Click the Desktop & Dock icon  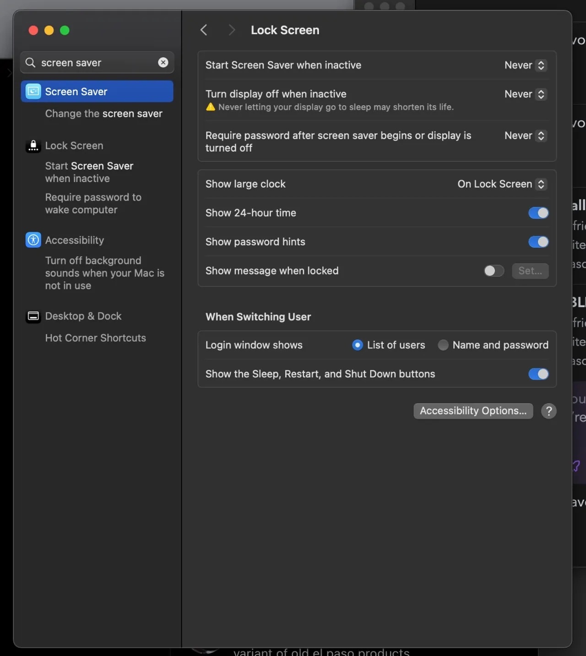pyautogui.click(x=33, y=316)
